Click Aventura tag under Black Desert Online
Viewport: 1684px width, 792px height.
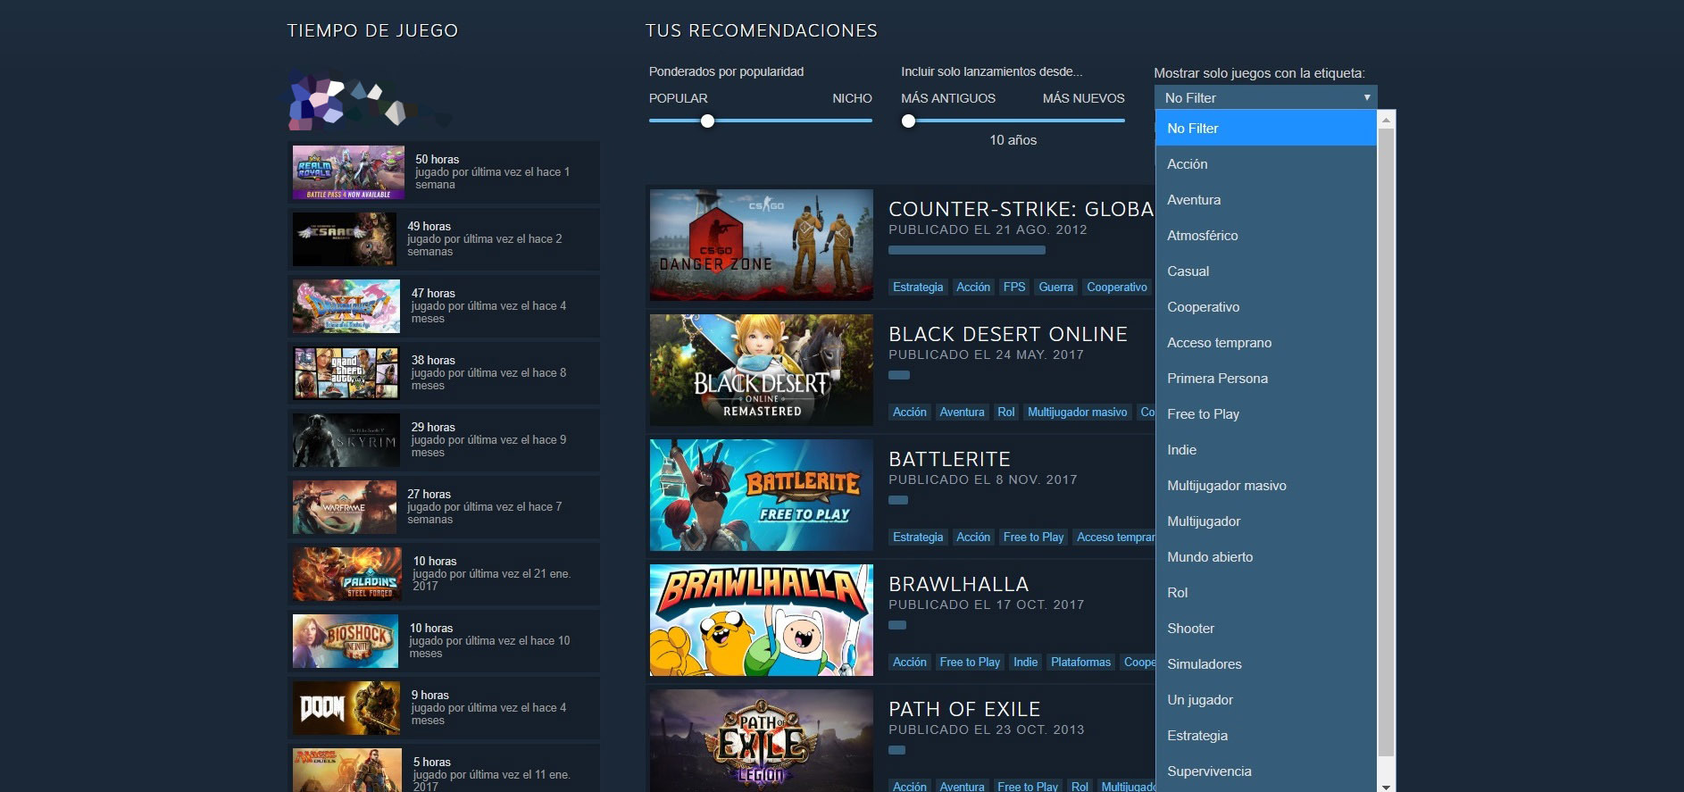[x=962, y=412]
